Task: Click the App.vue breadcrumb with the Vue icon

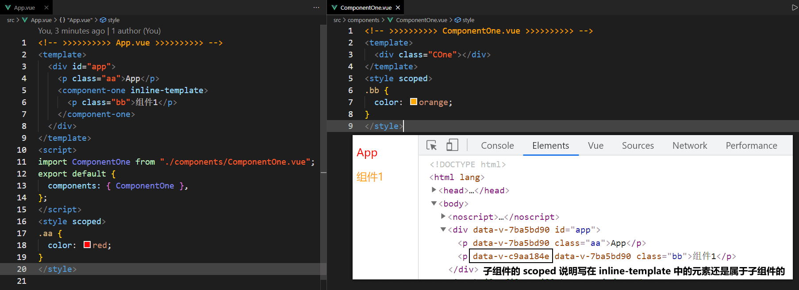Action: pos(37,20)
